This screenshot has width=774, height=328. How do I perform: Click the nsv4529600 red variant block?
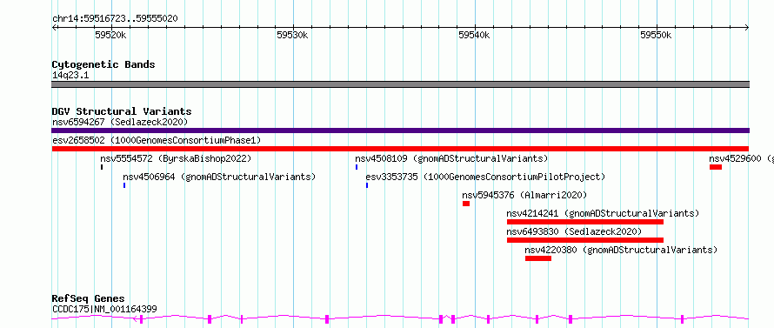click(716, 167)
